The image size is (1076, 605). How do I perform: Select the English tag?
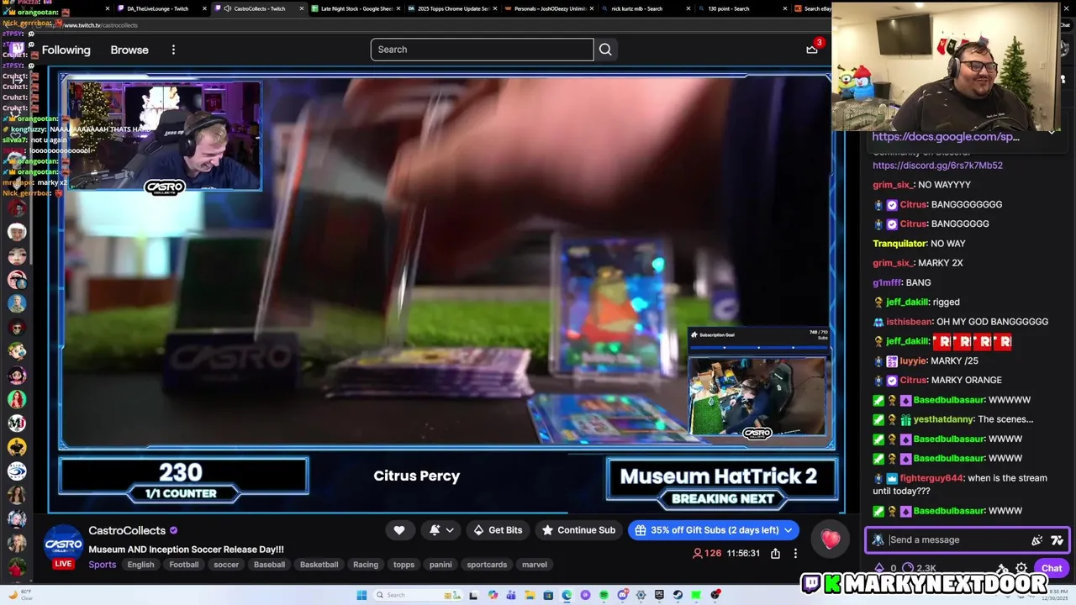[x=140, y=565]
